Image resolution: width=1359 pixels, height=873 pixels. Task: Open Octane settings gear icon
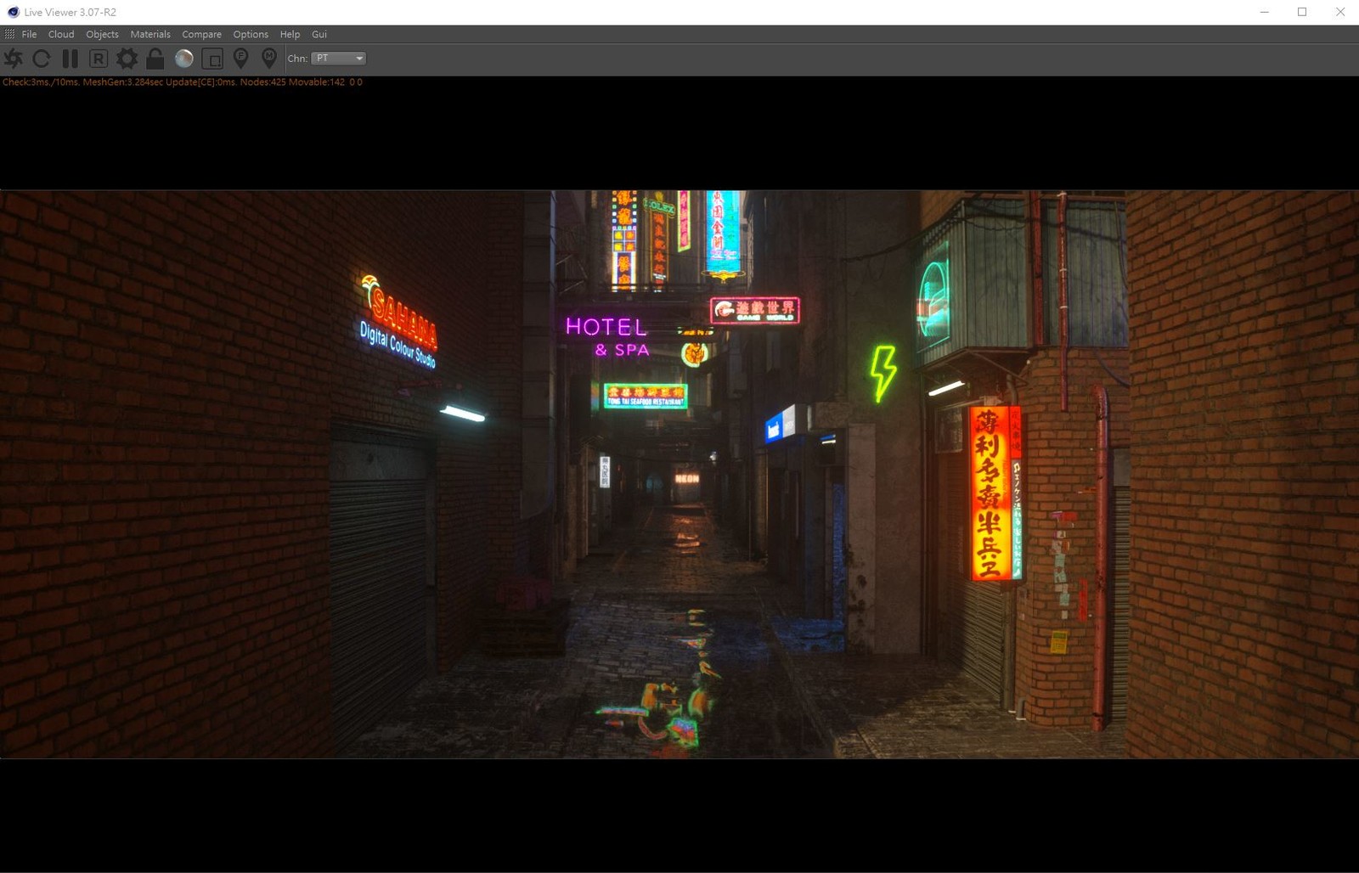127,59
